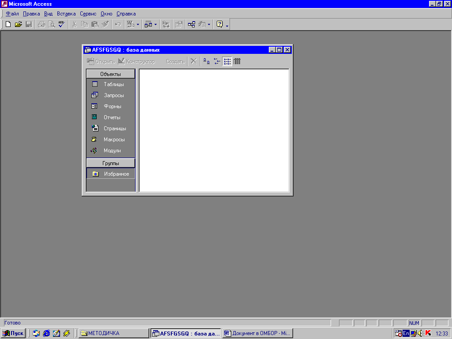Screen dimensions: 452x339
Task: Click the Kaspersky K tray icon
Action: click(x=428, y=333)
